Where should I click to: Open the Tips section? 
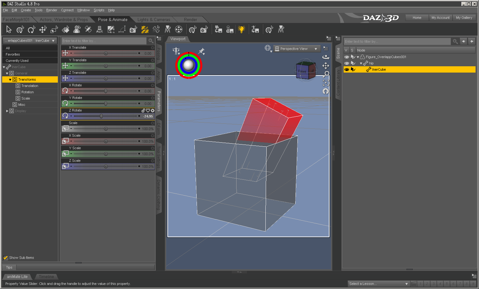(9, 267)
